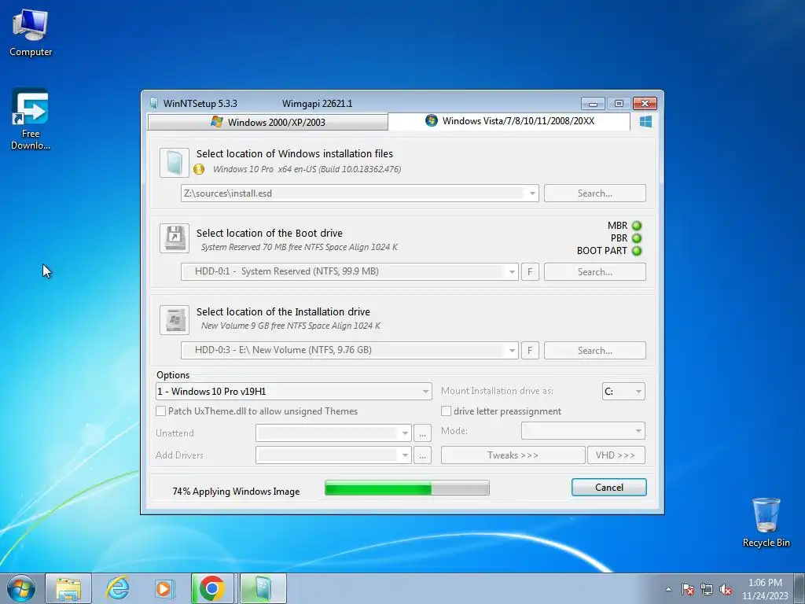This screenshot has width=805, height=604.
Task: Click the F button beside Boot drive
Action: point(530,272)
